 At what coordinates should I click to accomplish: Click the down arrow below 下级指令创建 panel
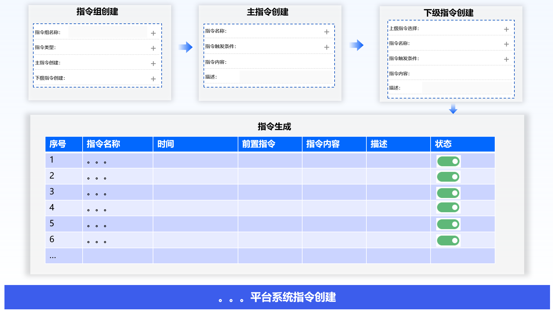453,109
